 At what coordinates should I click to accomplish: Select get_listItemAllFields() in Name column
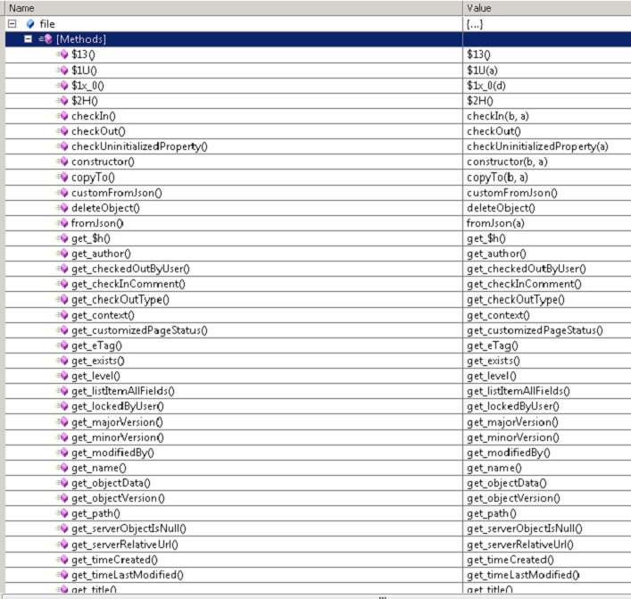123,391
